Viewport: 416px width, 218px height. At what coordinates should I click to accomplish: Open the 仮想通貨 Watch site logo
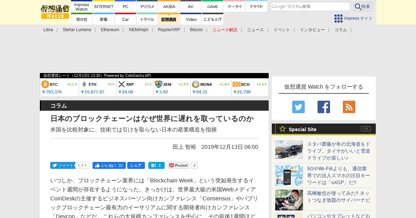tap(55, 12)
